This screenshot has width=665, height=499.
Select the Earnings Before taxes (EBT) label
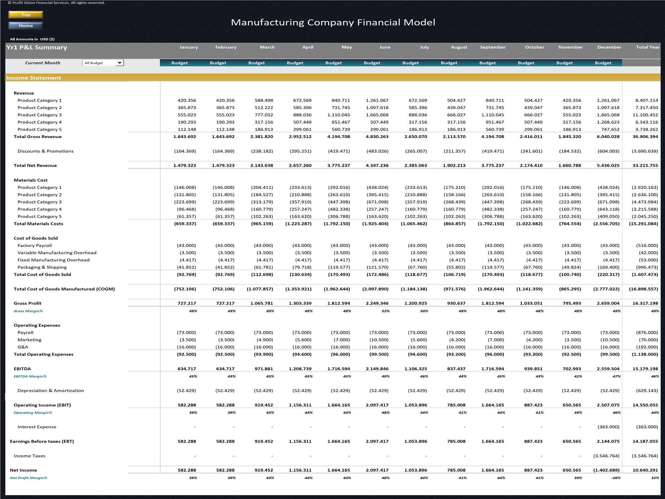coord(42,441)
